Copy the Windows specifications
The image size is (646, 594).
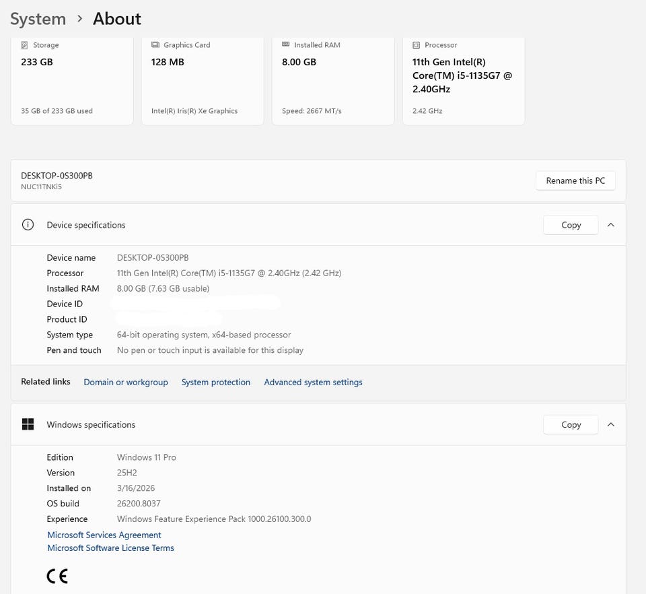point(571,424)
